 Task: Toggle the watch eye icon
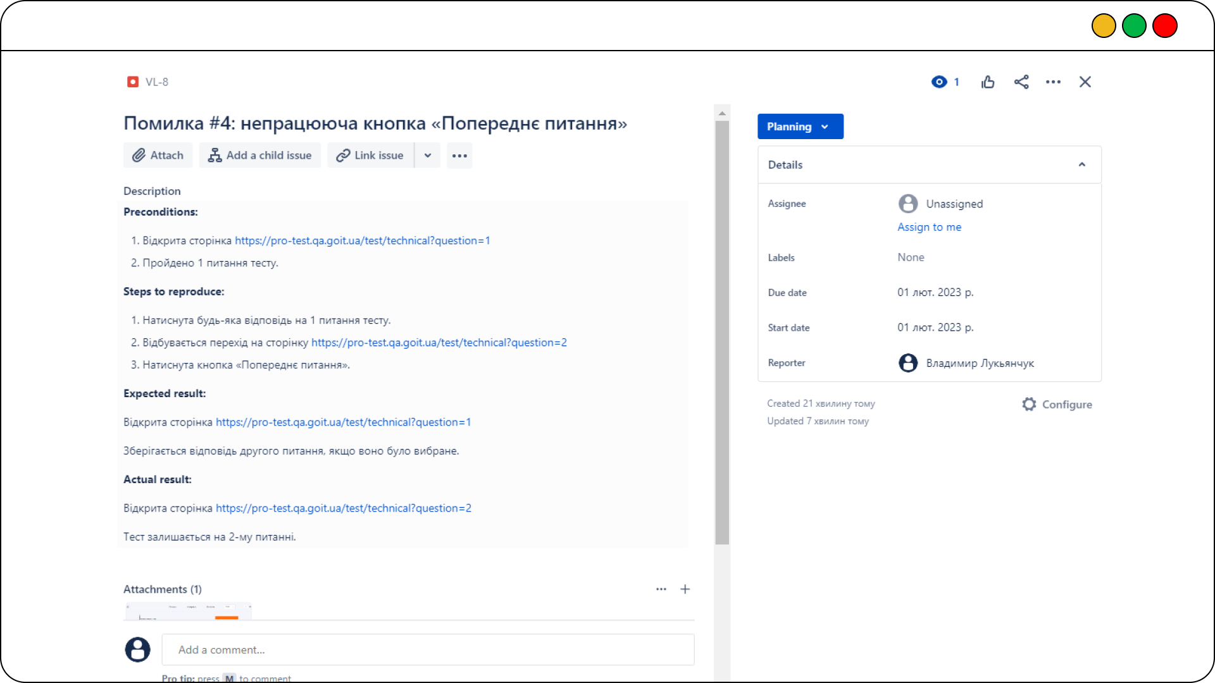[x=939, y=82]
